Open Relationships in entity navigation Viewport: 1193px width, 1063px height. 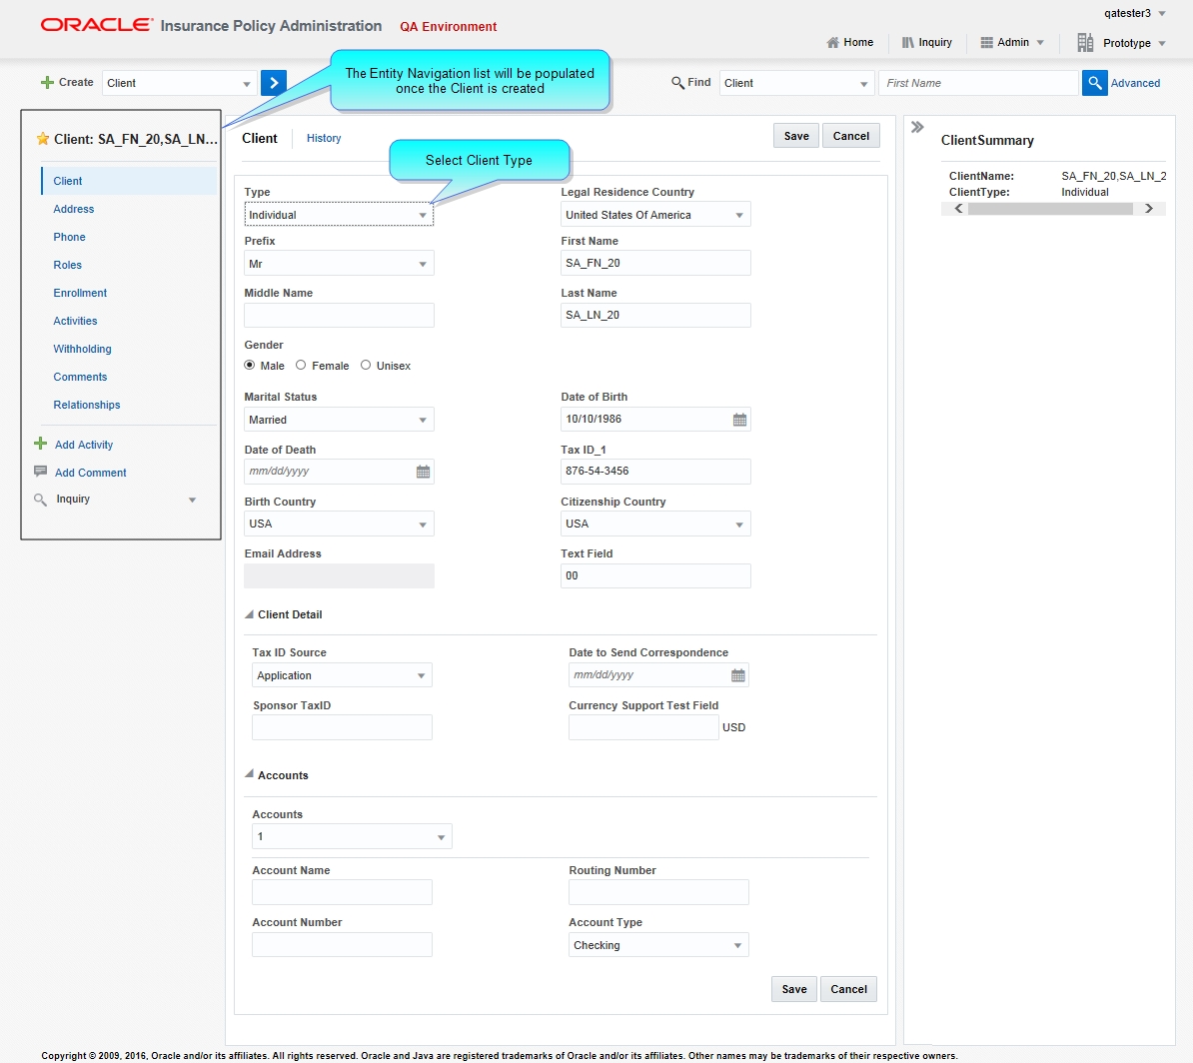coord(87,405)
